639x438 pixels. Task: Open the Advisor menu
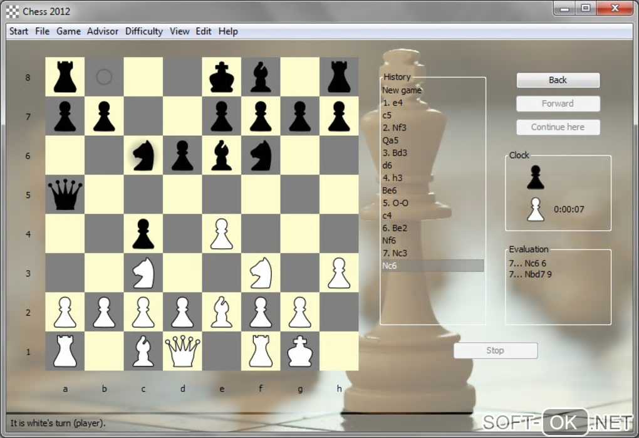pos(102,31)
